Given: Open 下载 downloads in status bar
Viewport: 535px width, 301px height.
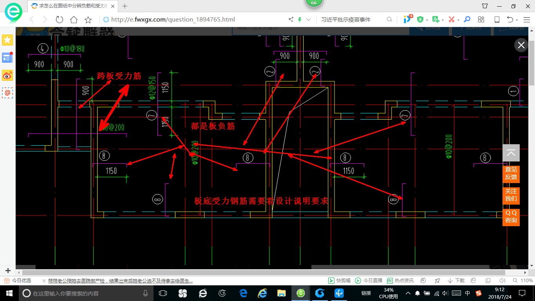Looking at the screenshot, I should coord(456,281).
